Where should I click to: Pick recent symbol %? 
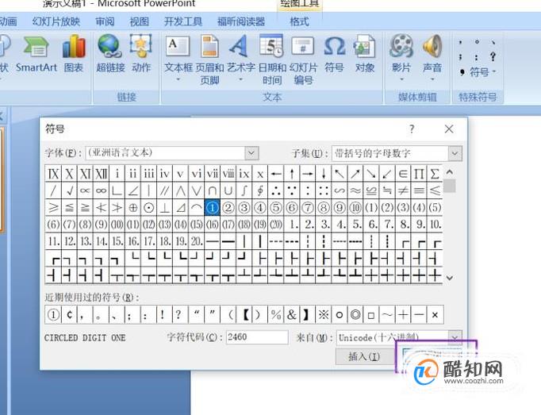point(276,314)
